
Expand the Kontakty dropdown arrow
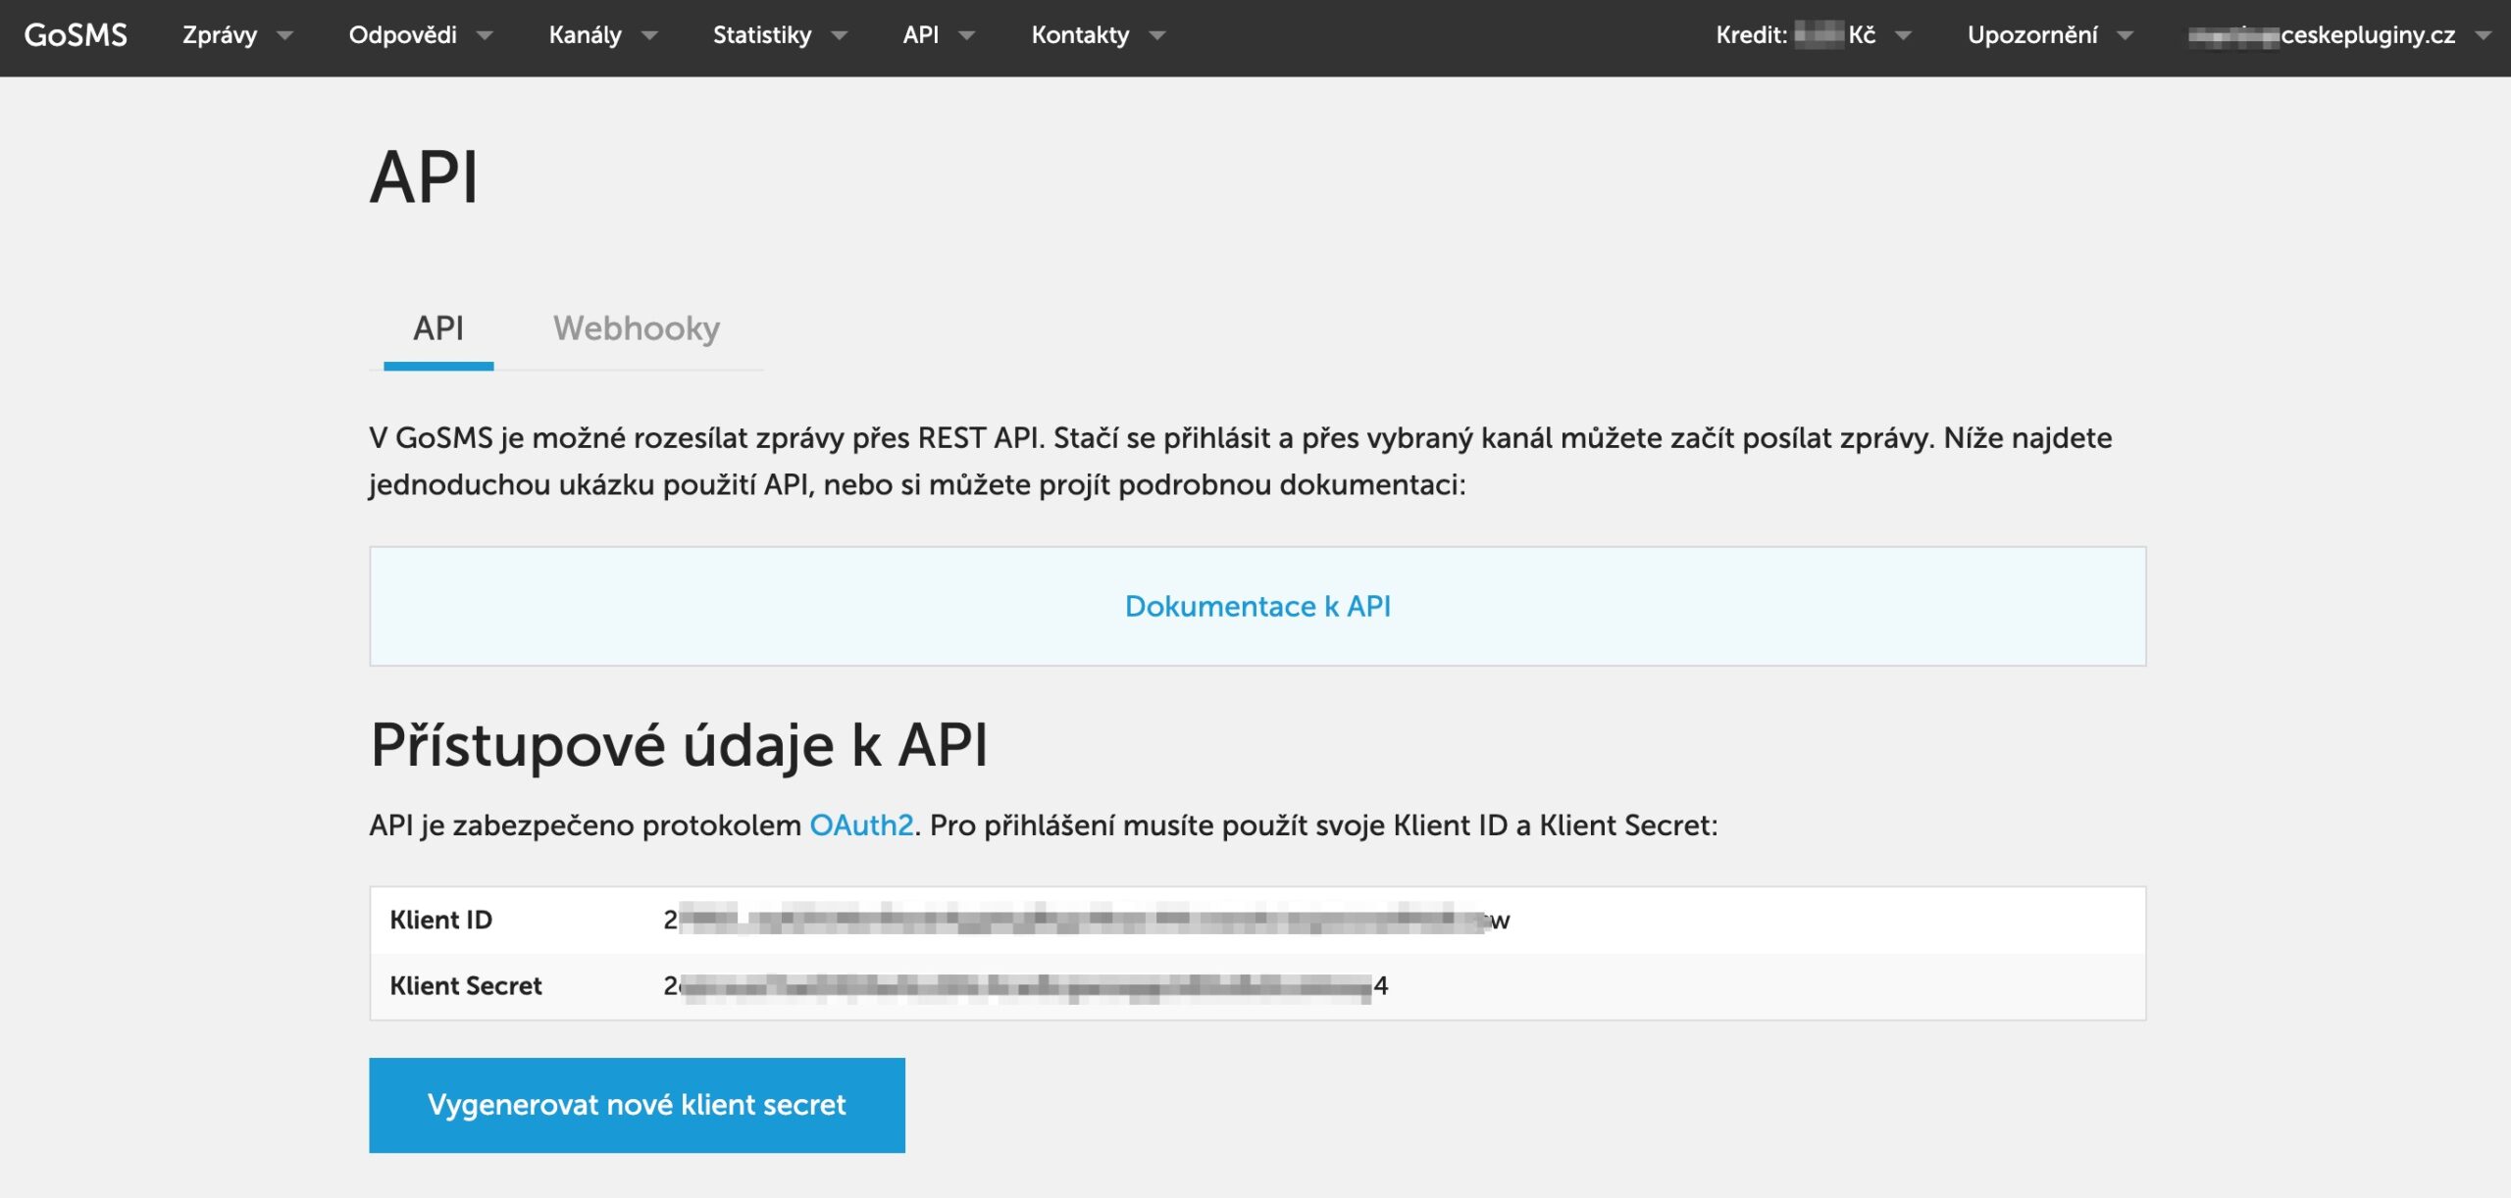coord(1157,36)
